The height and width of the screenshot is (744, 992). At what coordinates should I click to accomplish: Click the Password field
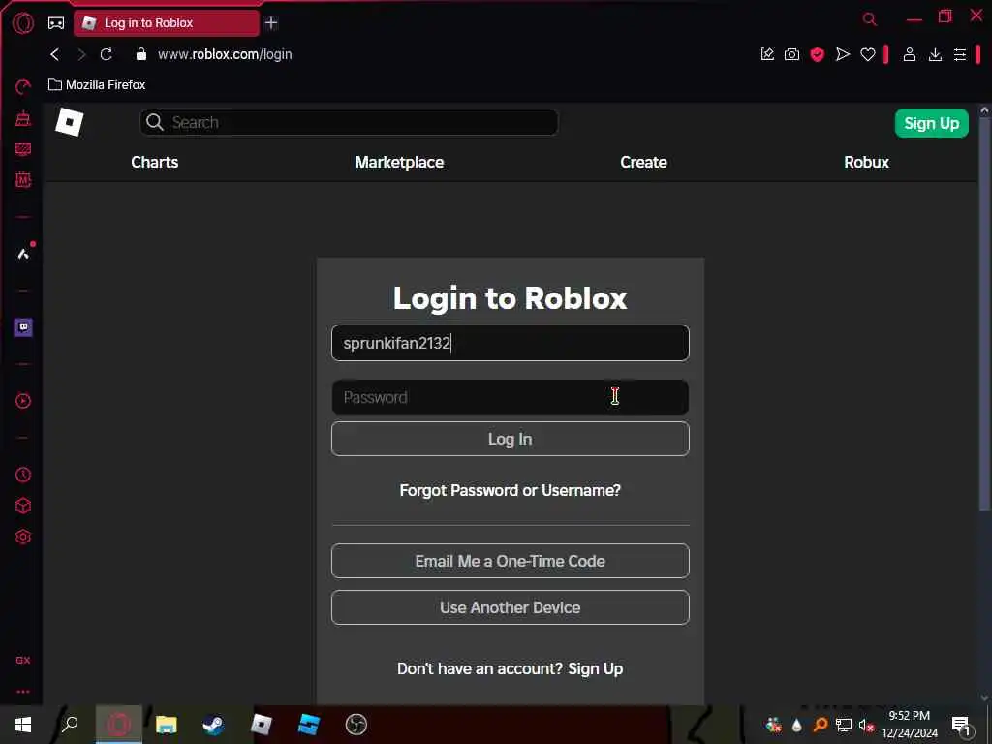[x=510, y=397]
